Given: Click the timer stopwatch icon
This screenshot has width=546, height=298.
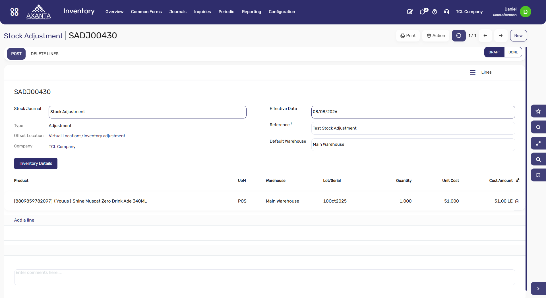Looking at the screenshot, I should point(435,12).
